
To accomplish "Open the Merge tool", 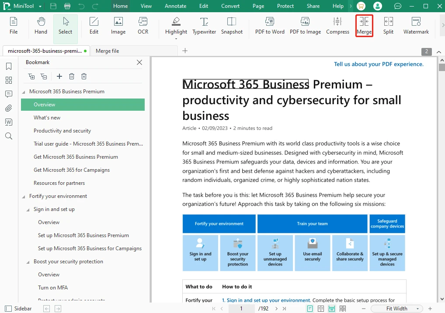I will [x=364, y=26].
